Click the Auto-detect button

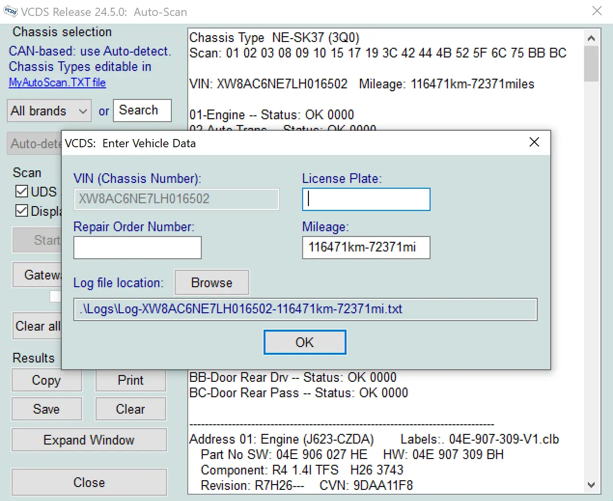pyautogui.click(x=35, y=144)
